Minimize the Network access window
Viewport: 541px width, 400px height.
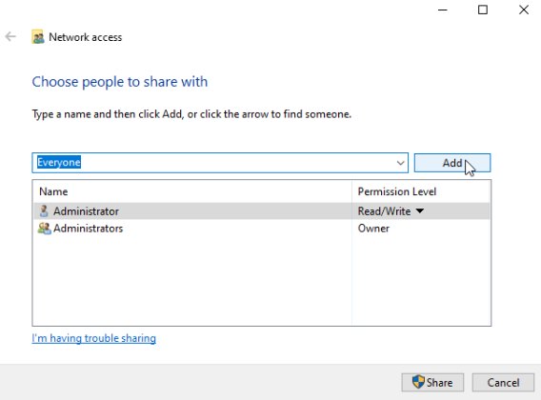pos(443,10)
